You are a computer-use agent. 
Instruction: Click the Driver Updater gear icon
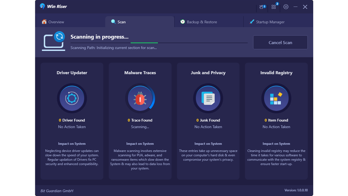pos(72,98)
